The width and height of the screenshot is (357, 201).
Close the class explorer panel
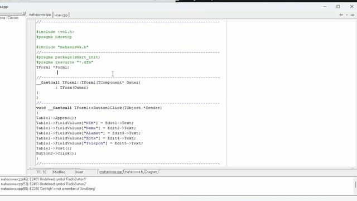pos(24,13)
